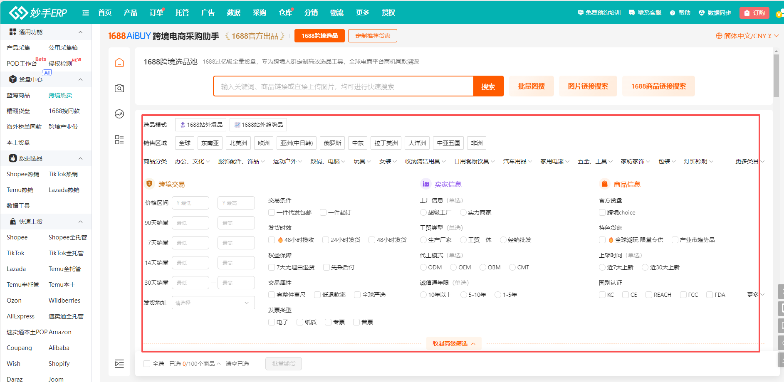The height and width of the screenshot is (382, 784).
Task: Expand 数码、电脑 category dropdown
Action: click(328, 161)
